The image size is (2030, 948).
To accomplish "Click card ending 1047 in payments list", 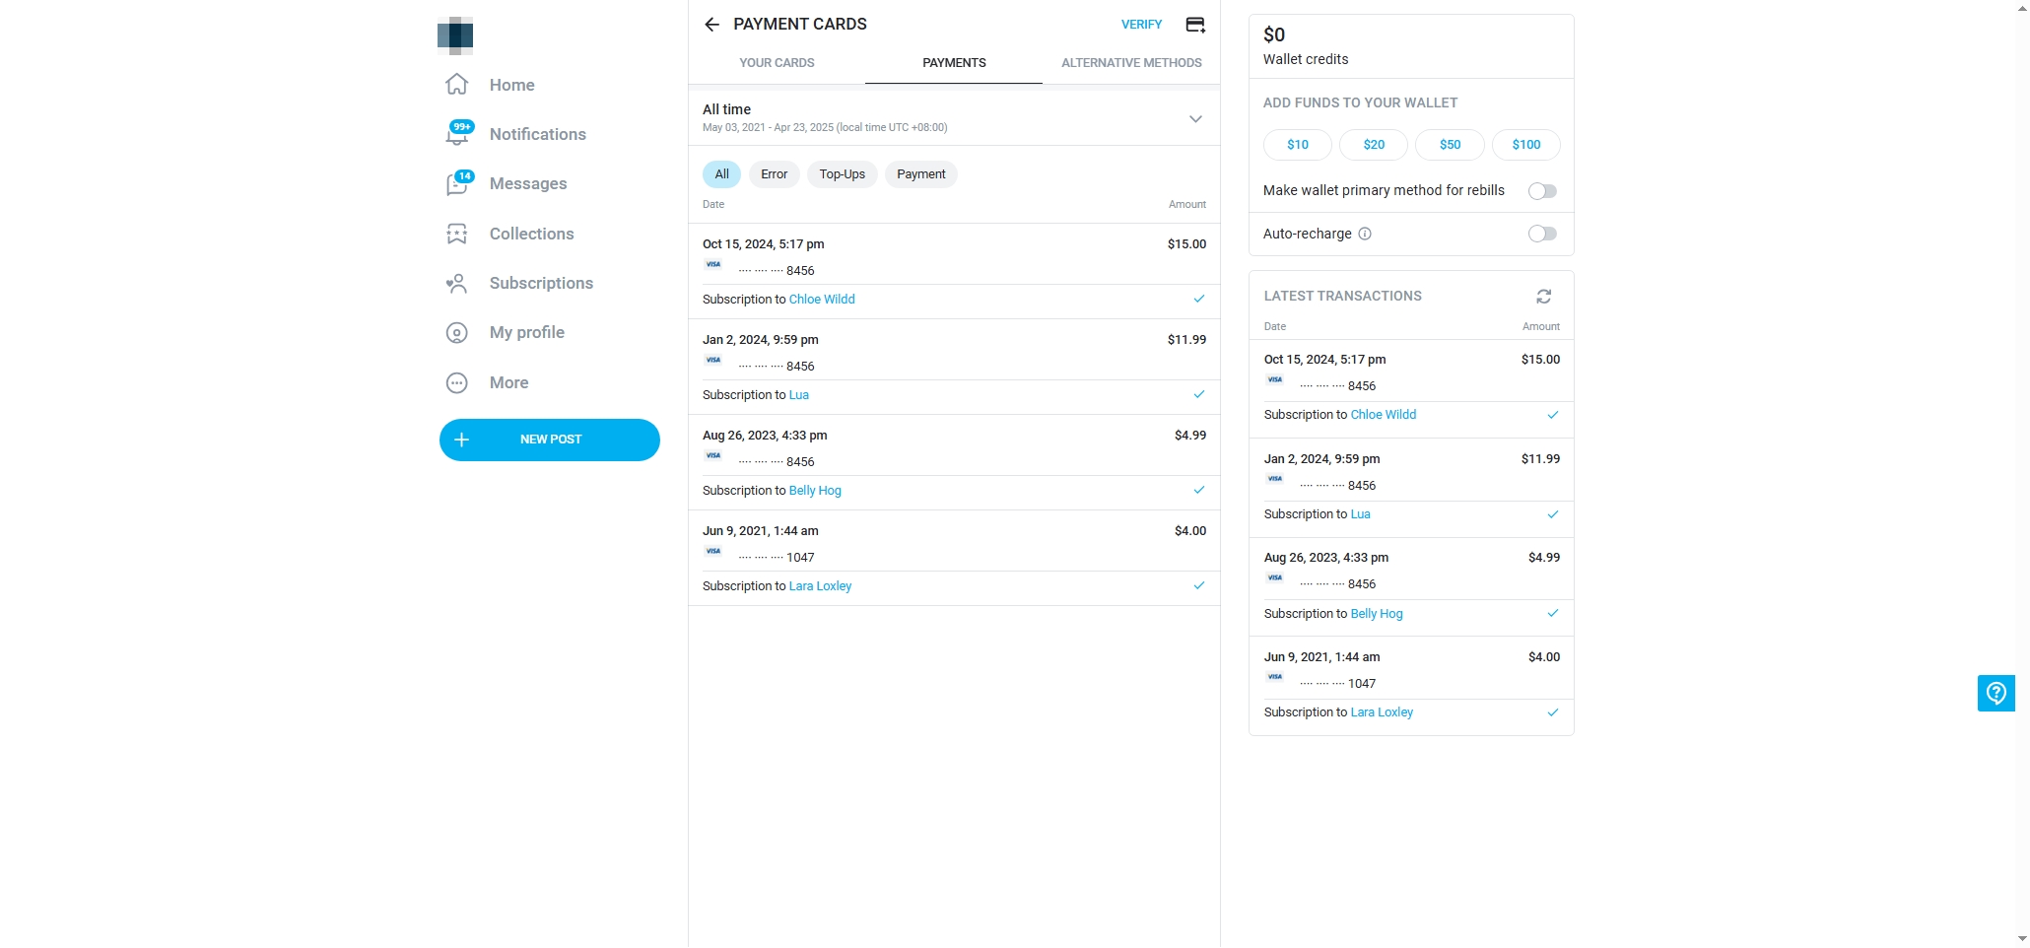I will tap(777, 558).
